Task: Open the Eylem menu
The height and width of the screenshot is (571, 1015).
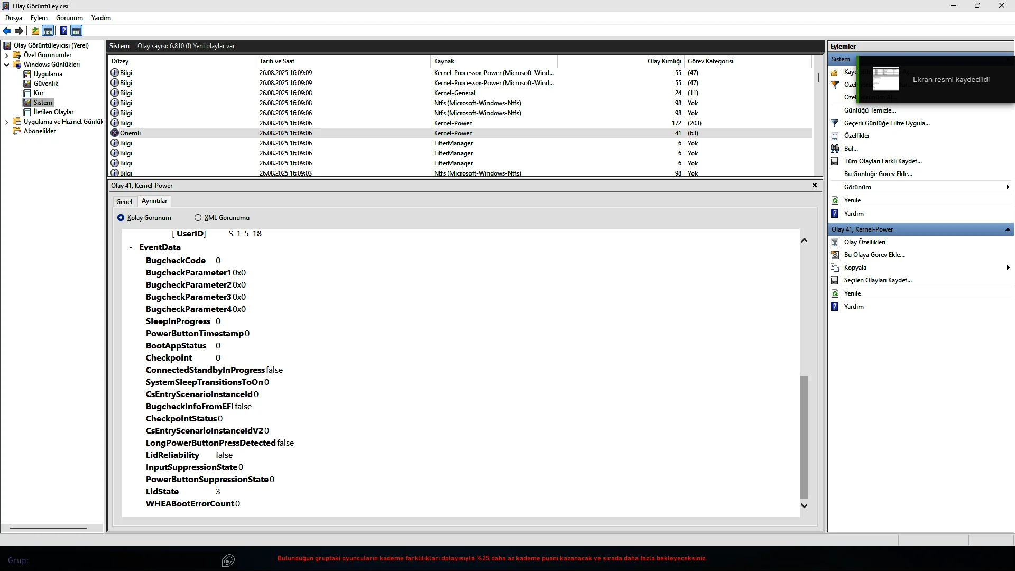Action: [39, 18]
